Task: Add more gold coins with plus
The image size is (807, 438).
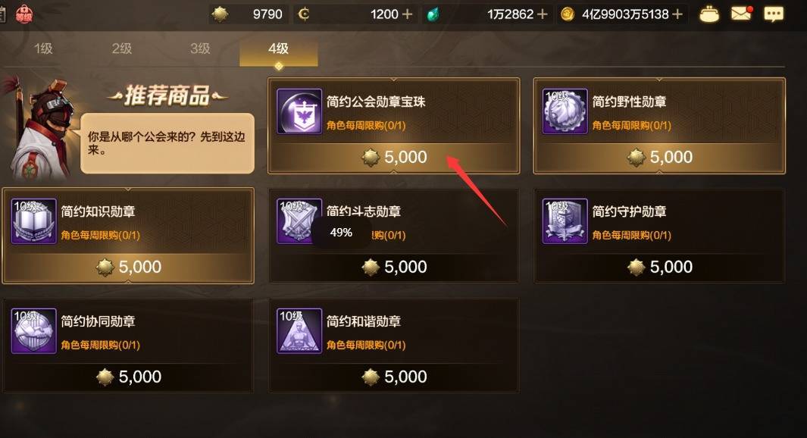Action: pyautogui.click(x=677, y=14)
